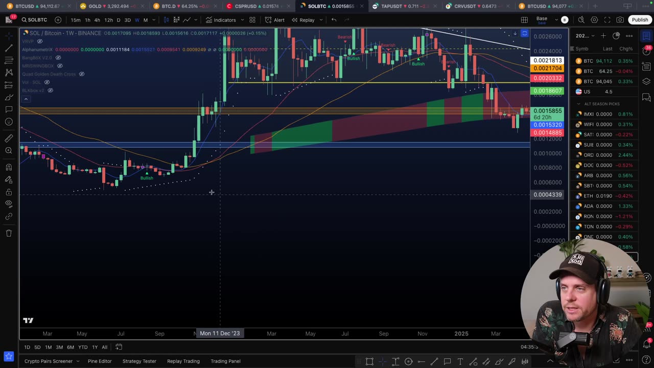Open Base layout dropdown arrow
Image resolution: width=654 pixels, height=368 pixels.
(556, 20)
